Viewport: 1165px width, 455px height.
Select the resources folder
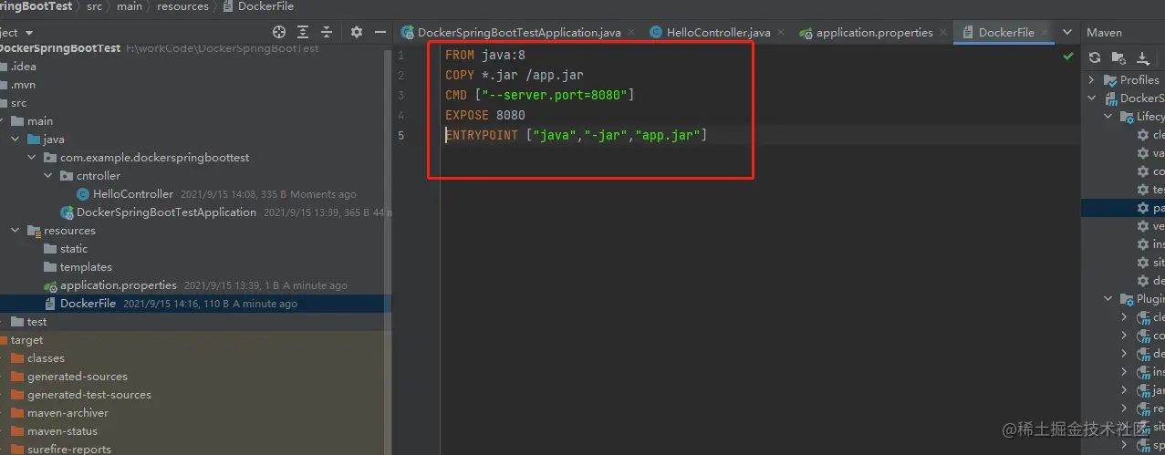point(69,231)
